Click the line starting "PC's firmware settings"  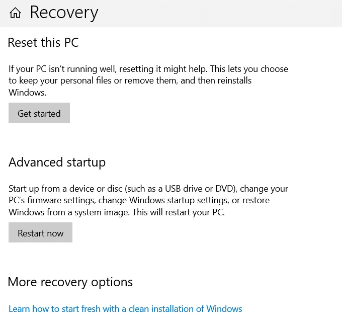[x=139, y=200]
